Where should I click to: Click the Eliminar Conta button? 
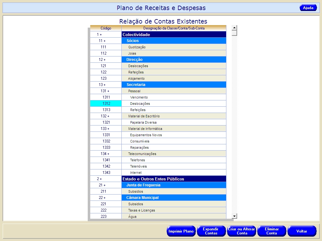tap(272, 231)
